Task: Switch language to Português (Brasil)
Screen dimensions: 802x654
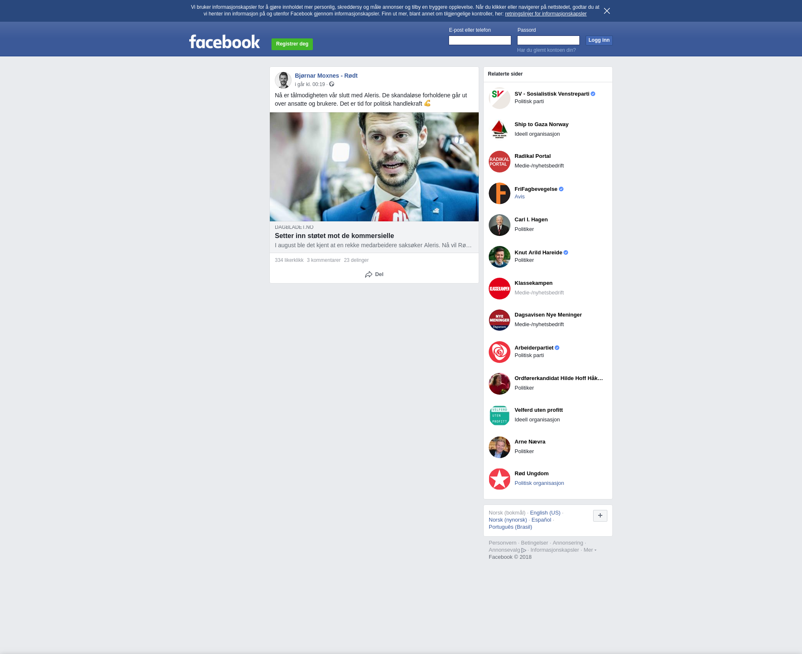Action: (x=510, y=527)
